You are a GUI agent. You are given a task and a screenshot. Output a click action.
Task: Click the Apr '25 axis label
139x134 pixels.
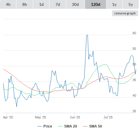pyautogui.click(x=8, y=117)
